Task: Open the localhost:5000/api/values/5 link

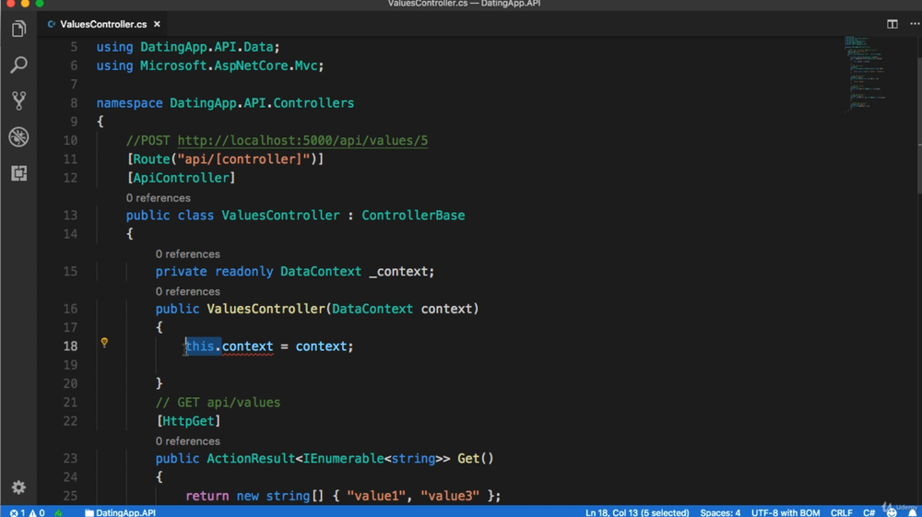Action: (x=302, y=140)
